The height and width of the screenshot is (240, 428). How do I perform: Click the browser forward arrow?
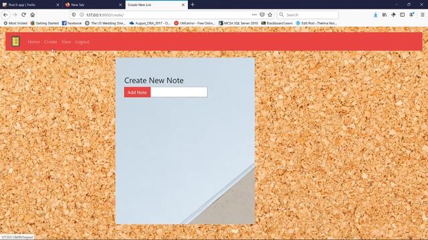tap(15, 15)
